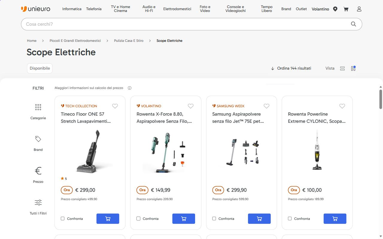Open the Outlet menu item
Screen dimensions: 383x239
pos(301,9)
